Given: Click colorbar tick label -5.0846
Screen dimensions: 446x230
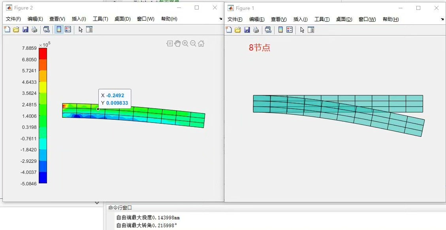Looking at the screenshot, I should click(28, 184).
